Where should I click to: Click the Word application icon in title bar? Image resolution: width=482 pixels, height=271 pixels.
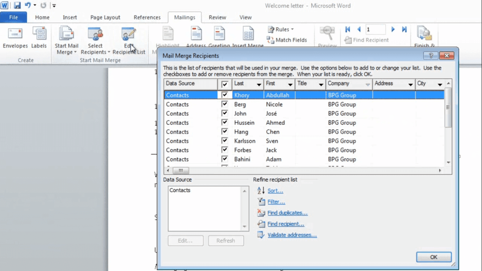pyautogui.click(x=4, y=5)
